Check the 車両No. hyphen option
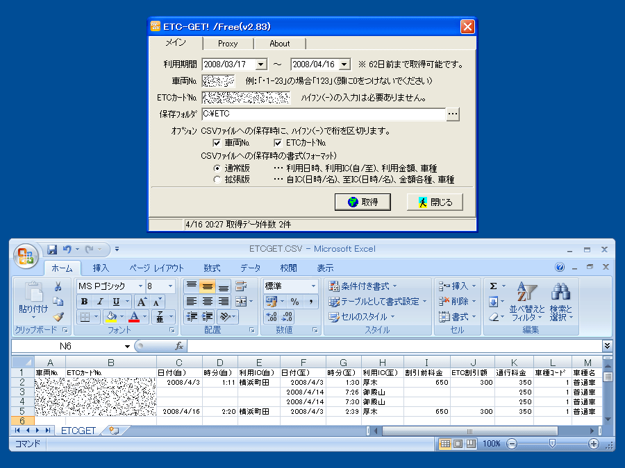 coord(217,143)
